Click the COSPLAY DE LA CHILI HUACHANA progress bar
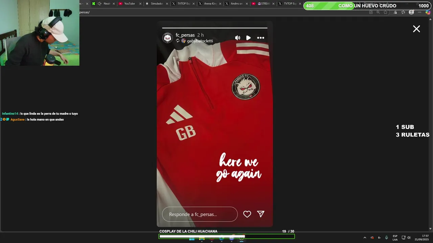433x243 pixels. (227, 236)
